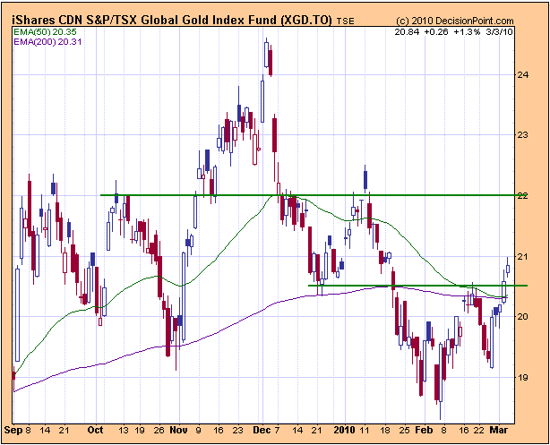The width and height of the screenshot is (550, 445).
Task: Click the XGD.TO ticker symbol in title
Action: pos(300,18)
